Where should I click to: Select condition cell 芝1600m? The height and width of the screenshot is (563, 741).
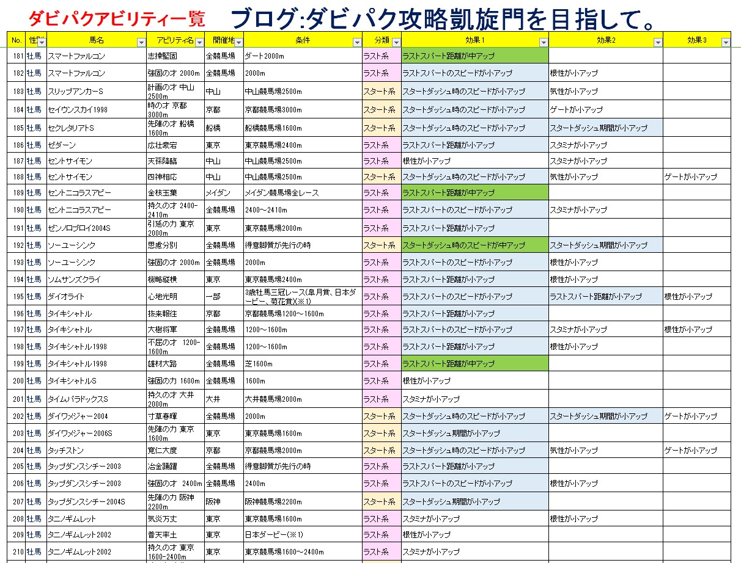(303, 364)
